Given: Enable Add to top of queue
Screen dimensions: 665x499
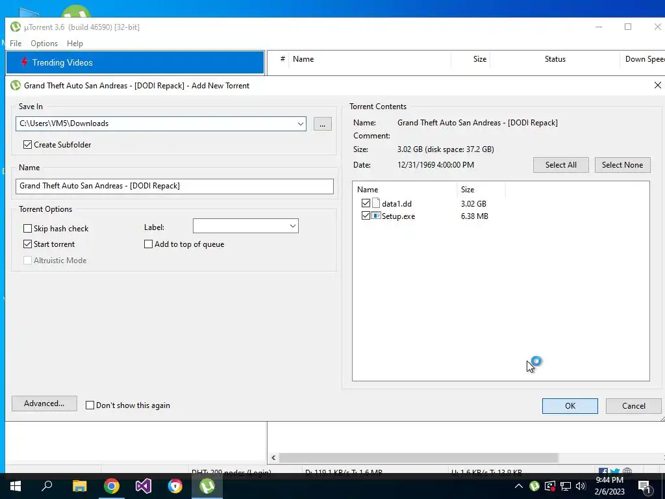Looking at the screenshot, I should [149, 244].
